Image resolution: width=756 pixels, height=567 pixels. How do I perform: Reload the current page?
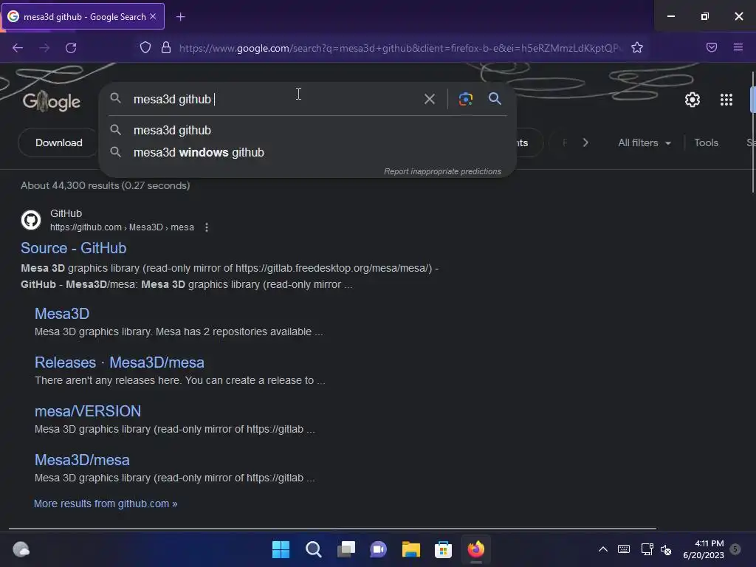tap(71, 48)
